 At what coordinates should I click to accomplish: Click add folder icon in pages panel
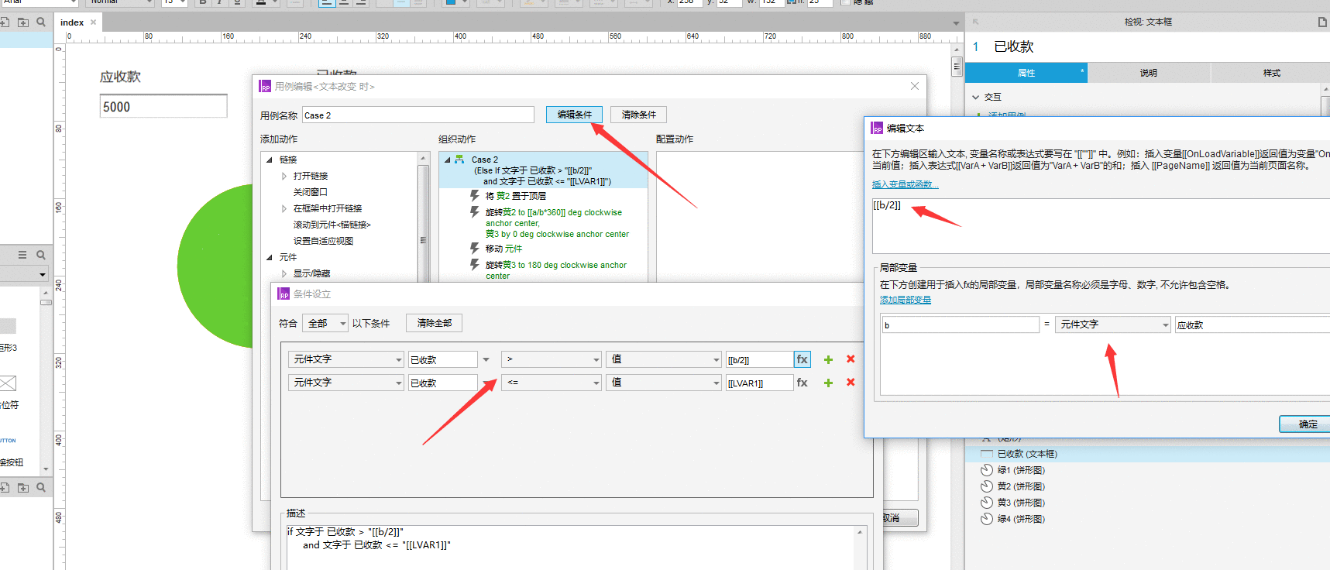coord(22,22)
